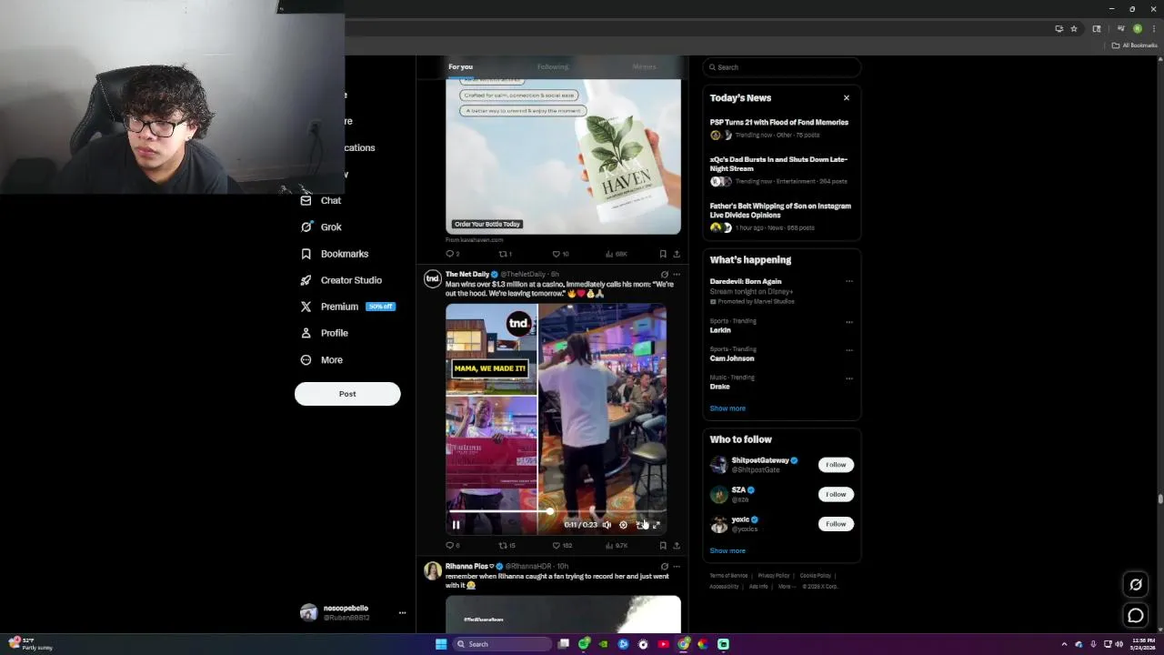Switch to the Following tab

[552, 66]
